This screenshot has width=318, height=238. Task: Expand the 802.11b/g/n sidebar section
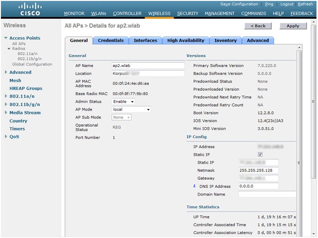click(6, 104)
